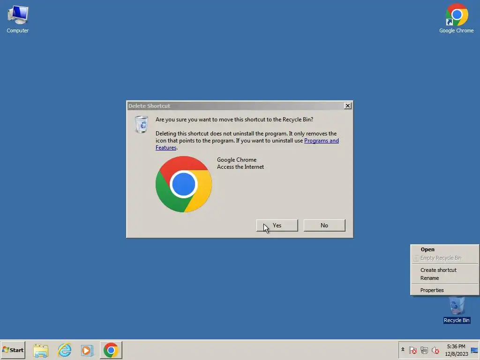Confirm deletion with the Yes button
This screenshot has height=360, width=480.
[277, 225]
